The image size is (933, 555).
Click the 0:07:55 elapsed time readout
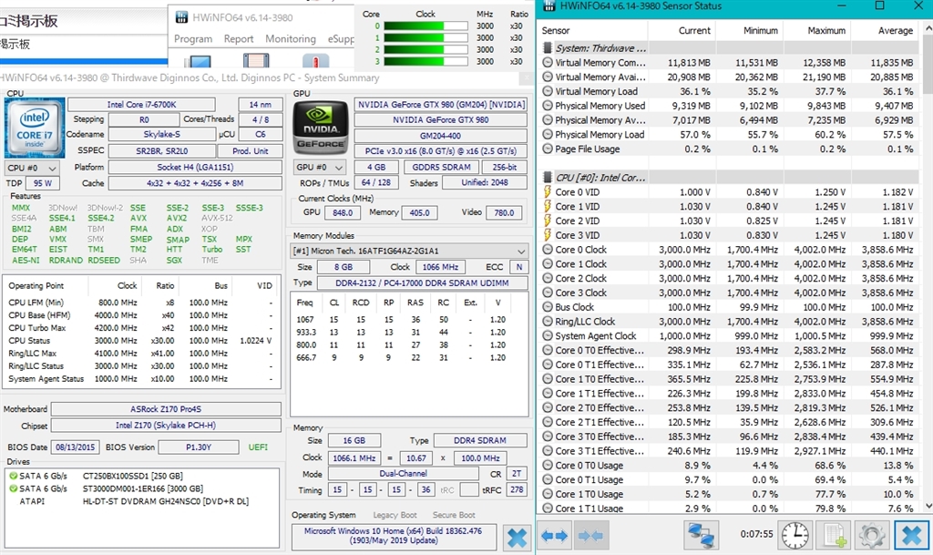tap(756, 534)
